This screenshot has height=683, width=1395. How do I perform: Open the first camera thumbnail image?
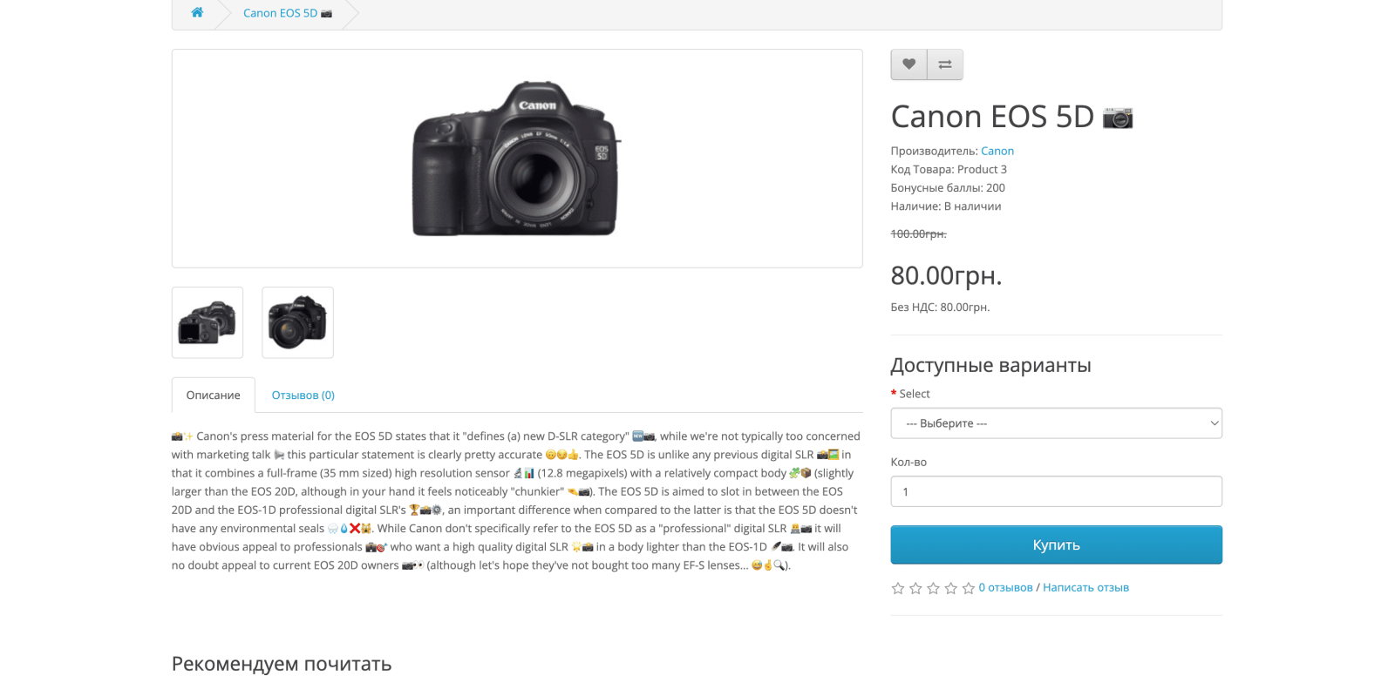click(x=208, y=322)
